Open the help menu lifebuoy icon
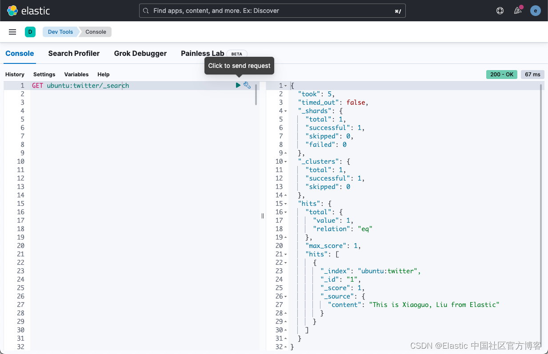The width and height of the screenshot is (548, 354). [500, 11]
